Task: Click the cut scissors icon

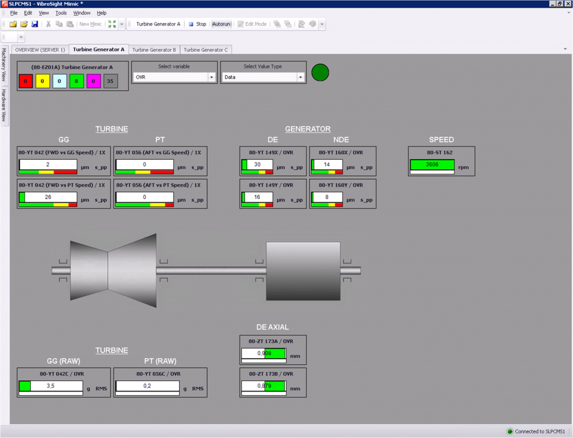Action: [48, 24]
